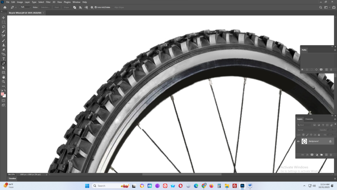Toggle type layer filter in Layers panel
337x190 pixels.
[x=323, y=125]
